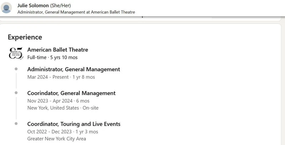The height and width of the screenshot is (145, 285).
Task: Click timeline dot beside Coorindator, General Management
Action: (16, 93)
